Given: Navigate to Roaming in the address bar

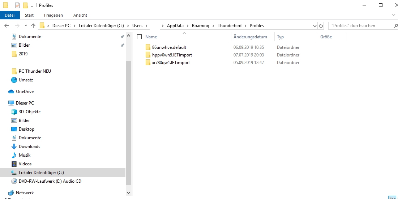Looking at the screenshot, I should click(x=201, y=26).
